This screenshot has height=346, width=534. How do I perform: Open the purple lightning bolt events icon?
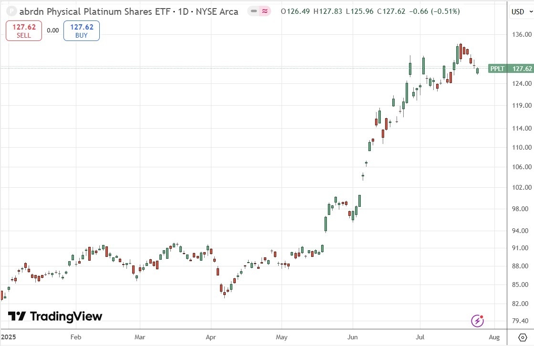[477, 321]
